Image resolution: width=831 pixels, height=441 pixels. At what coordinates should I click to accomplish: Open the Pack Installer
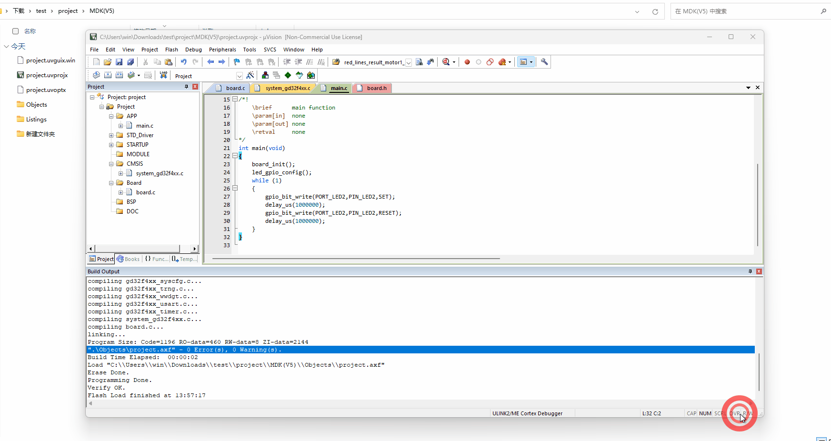(311, 75)
